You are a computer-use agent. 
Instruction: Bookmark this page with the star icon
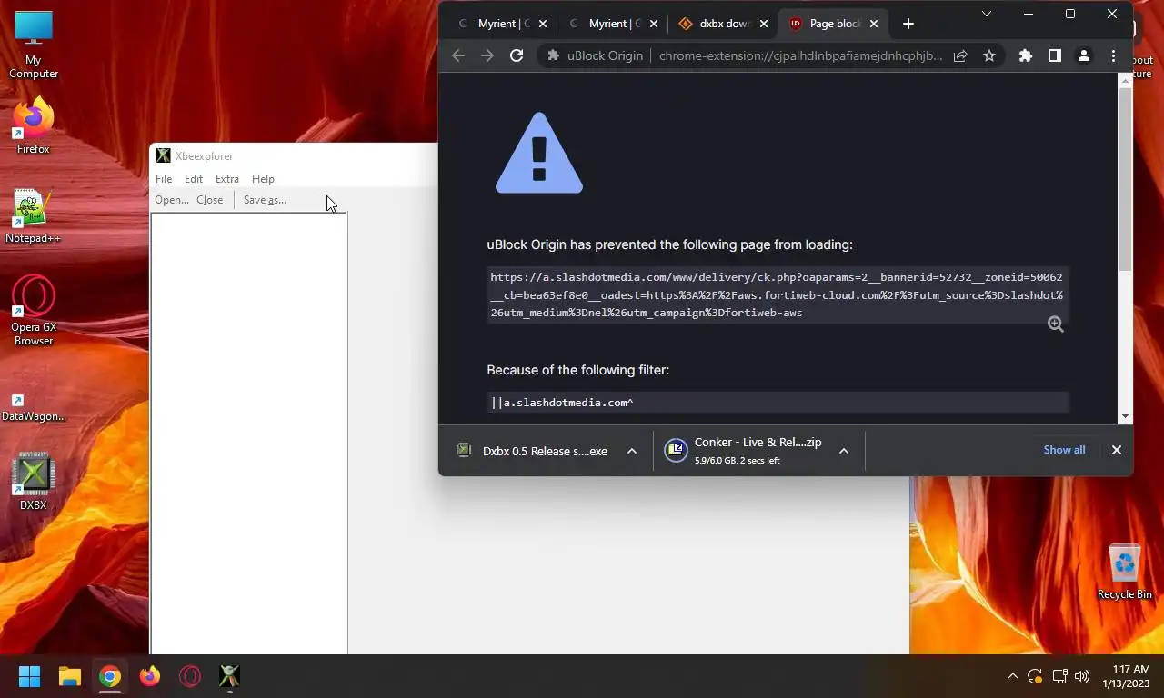coord(989,55)
